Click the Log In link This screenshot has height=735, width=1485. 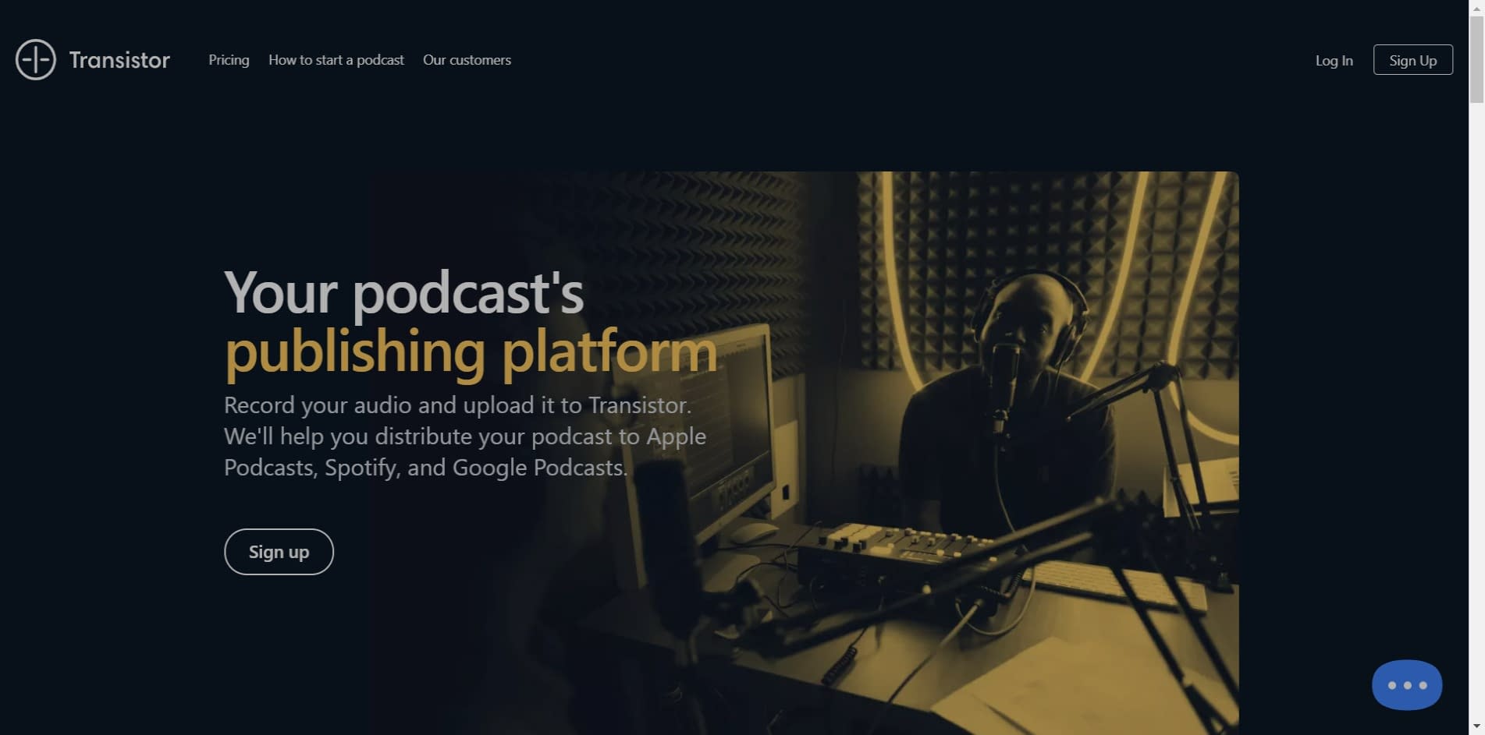point(1334,61)
